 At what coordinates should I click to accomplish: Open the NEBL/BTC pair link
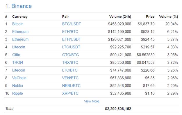point(71,86)
